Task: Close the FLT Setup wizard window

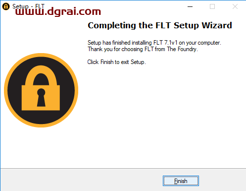Action: coord(235,6)
